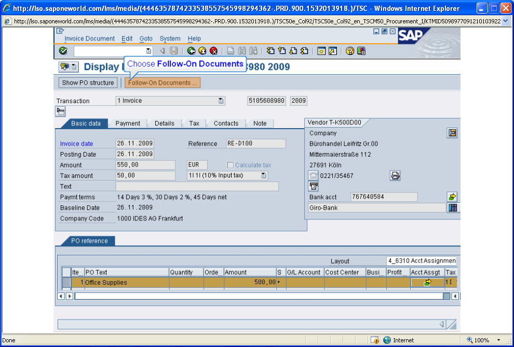Click the Internet zone status bar icon
514x347 pixels.
click(x=387, y=340)
